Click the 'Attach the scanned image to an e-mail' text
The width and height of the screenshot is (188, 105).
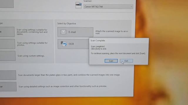112,32
